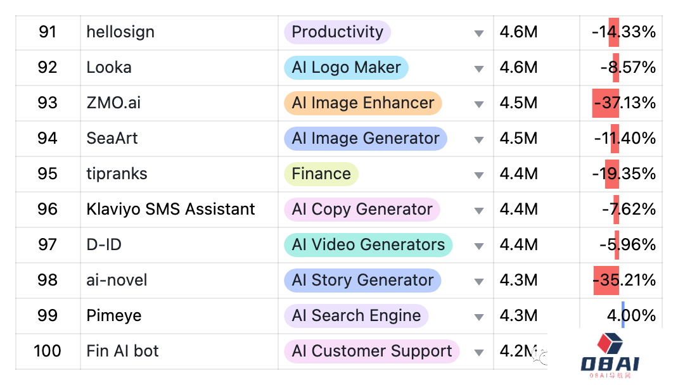Open dropdown arrow for AI Image Enhancer

click(x=479, y=104)
